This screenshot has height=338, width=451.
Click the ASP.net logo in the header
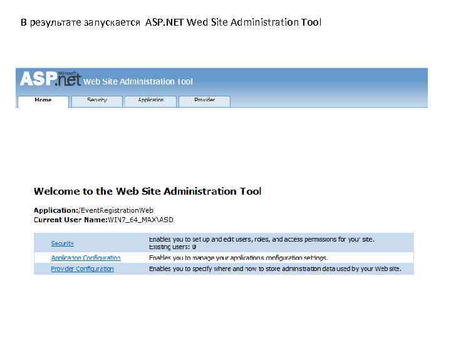(51, 78)
